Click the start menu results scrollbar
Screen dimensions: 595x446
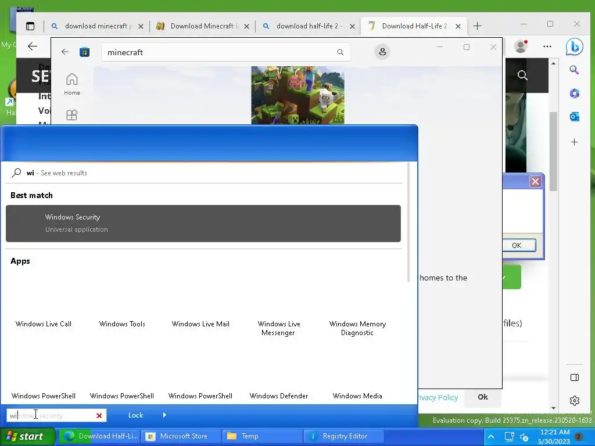(408, 222)
